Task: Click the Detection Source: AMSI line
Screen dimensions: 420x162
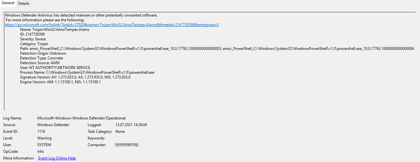Action: coord(40,63)
